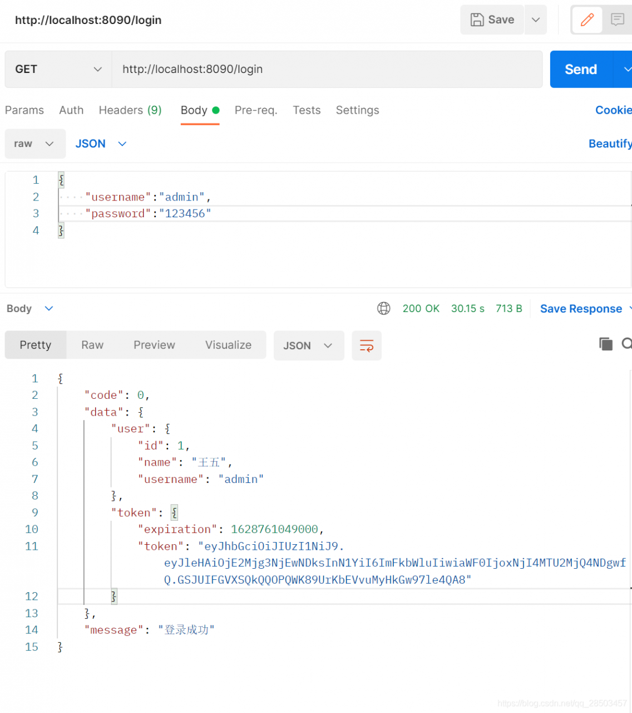Toggle the response line wrap icon
The image size is (632, 713).
(x=367, y=346)
